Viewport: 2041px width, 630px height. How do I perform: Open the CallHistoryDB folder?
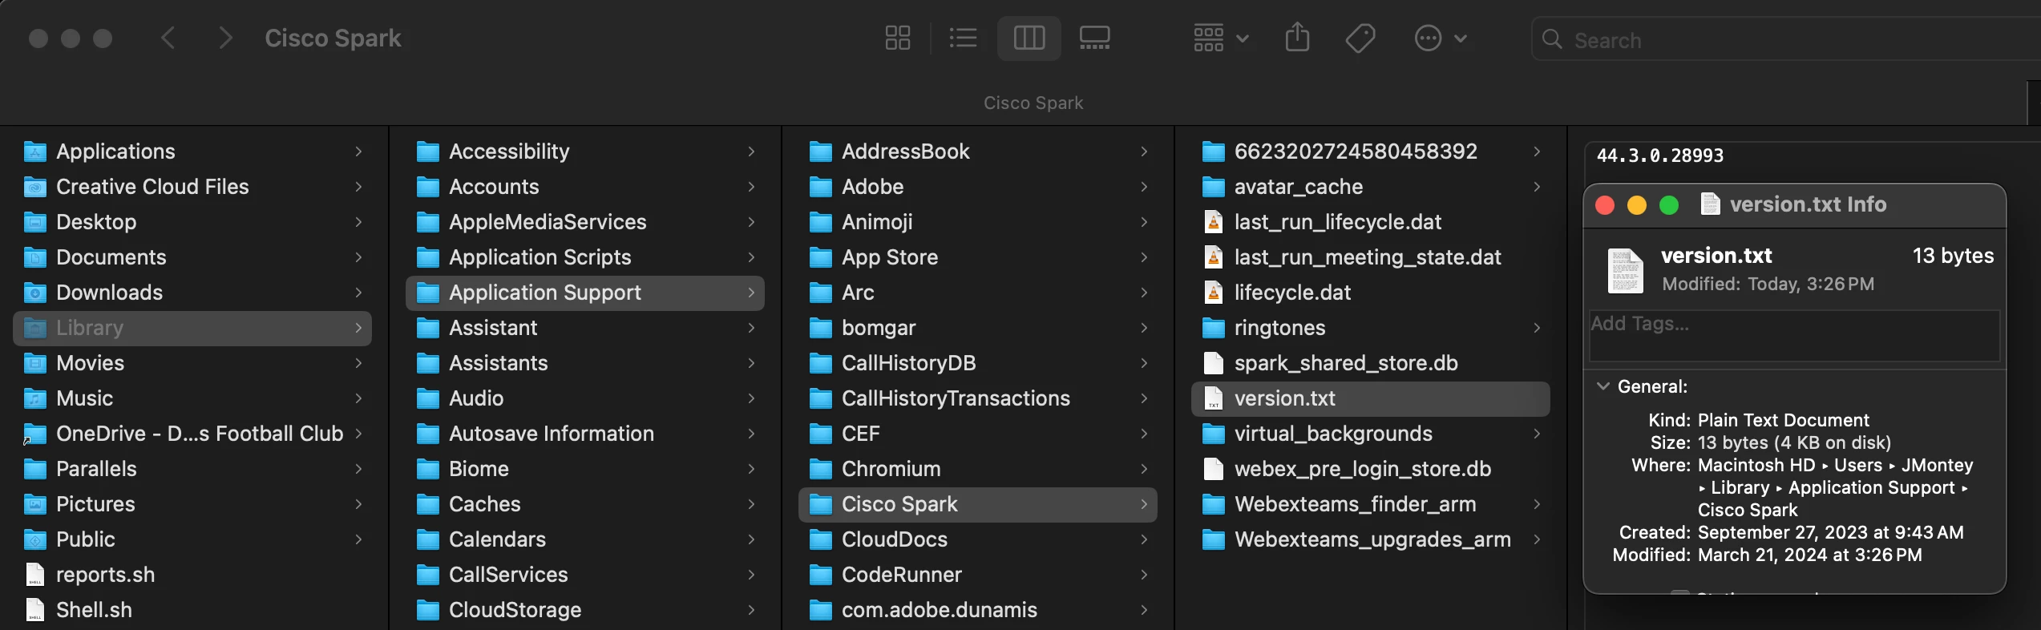coord(978,363)
